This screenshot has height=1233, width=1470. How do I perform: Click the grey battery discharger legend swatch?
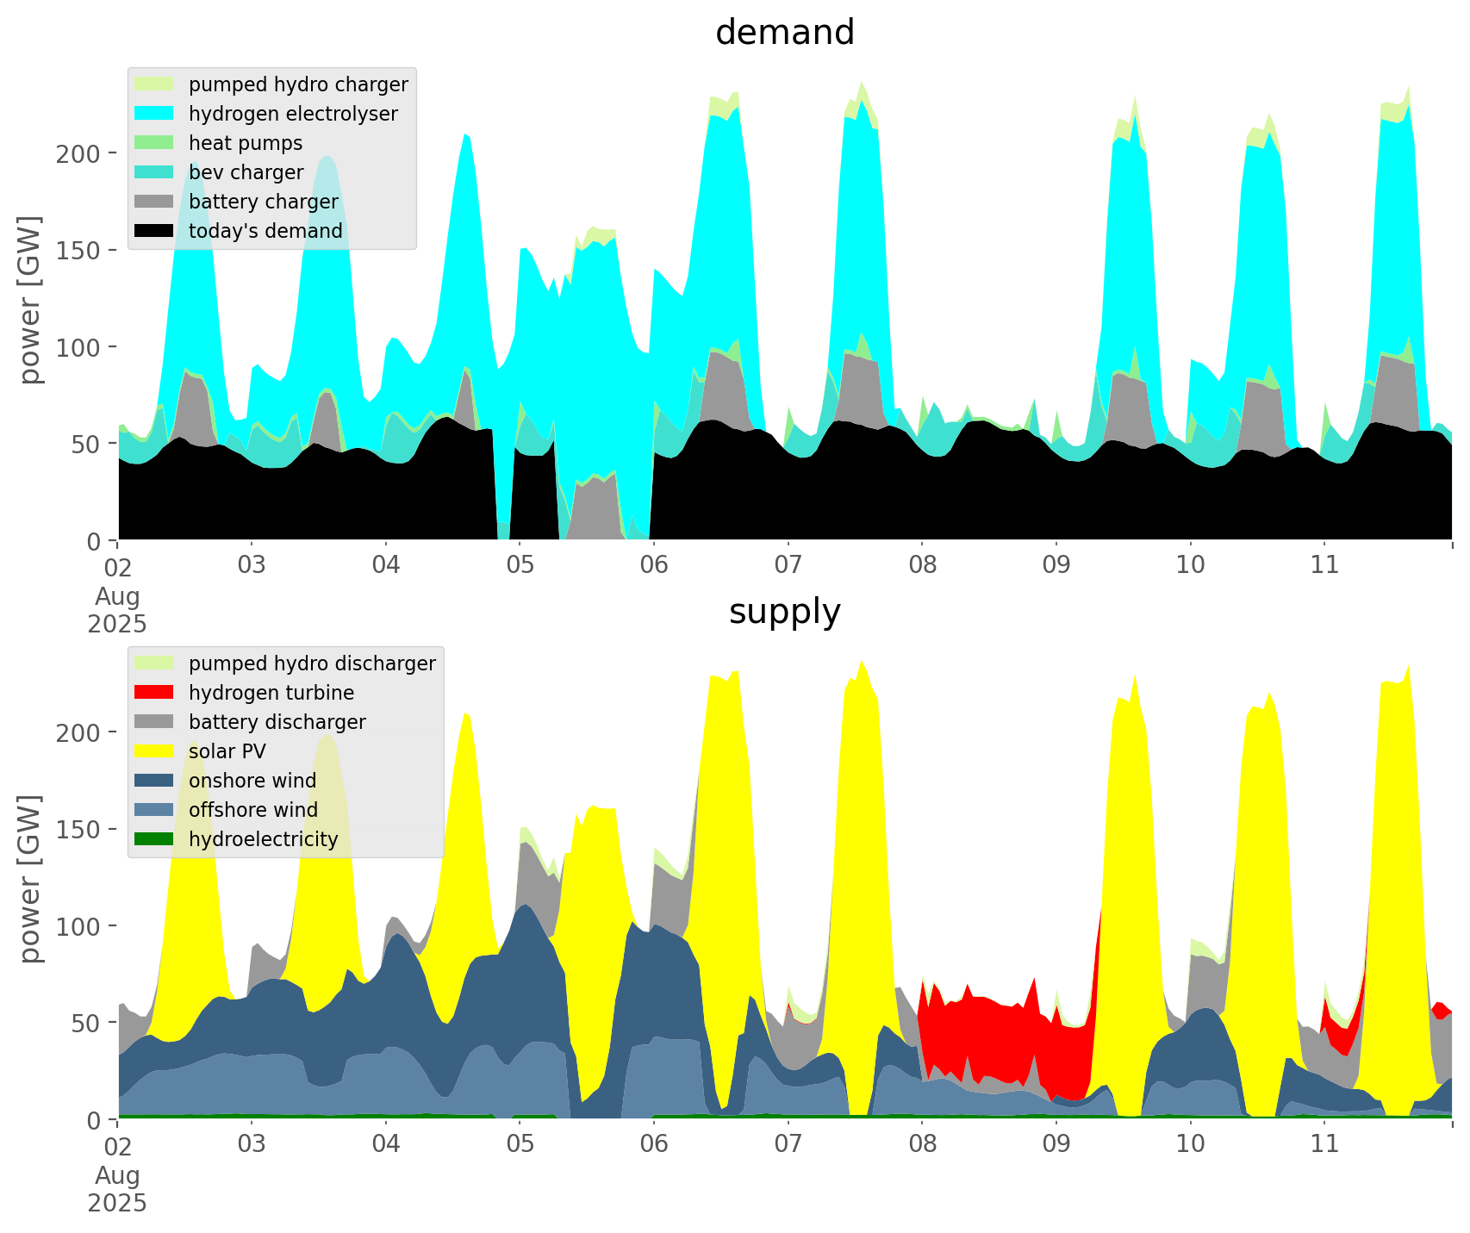pos(154,722)
